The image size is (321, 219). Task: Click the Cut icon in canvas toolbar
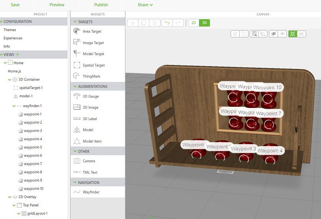click(x=133, y=23)
